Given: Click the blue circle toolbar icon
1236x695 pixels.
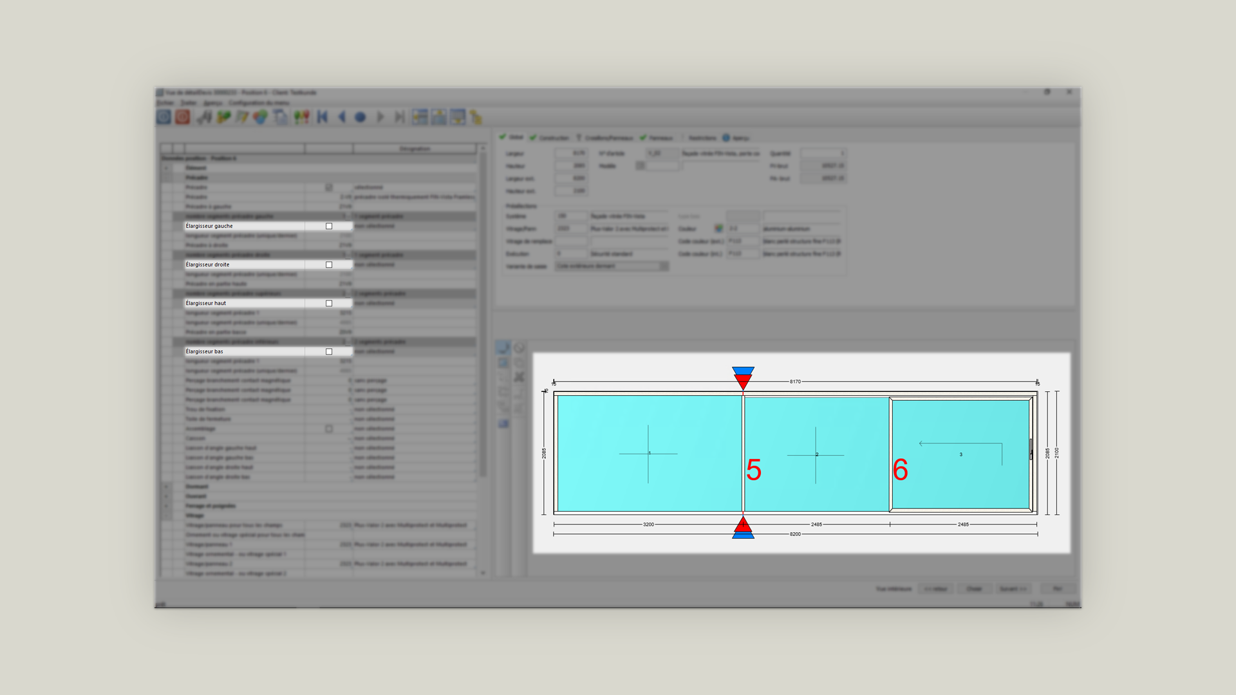Looking at the screenshot, I should pyautogui.click(x=360, y=117).
